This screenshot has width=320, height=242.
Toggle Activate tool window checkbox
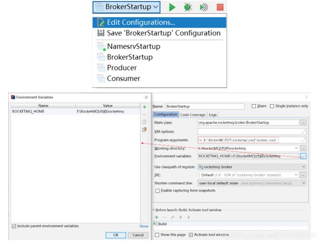point(191,235)
